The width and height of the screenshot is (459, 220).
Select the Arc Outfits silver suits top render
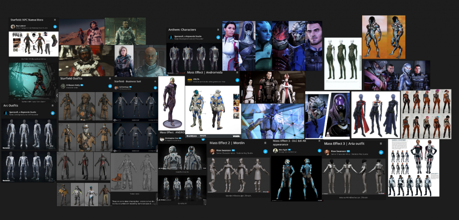click(29, 134)
